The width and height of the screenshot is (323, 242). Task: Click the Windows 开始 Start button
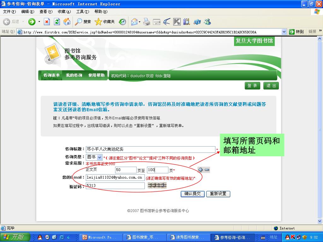[15, 237]
